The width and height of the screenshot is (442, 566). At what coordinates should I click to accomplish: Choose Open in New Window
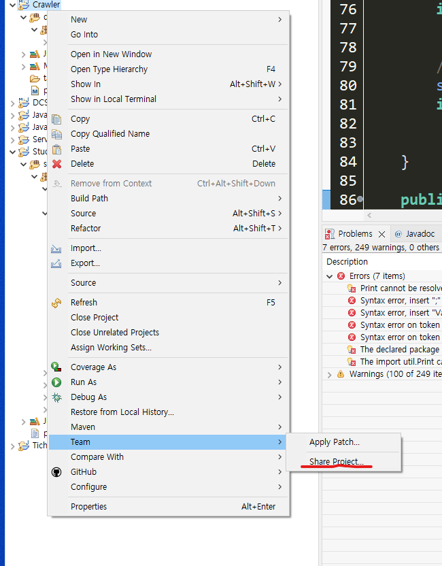168,54
